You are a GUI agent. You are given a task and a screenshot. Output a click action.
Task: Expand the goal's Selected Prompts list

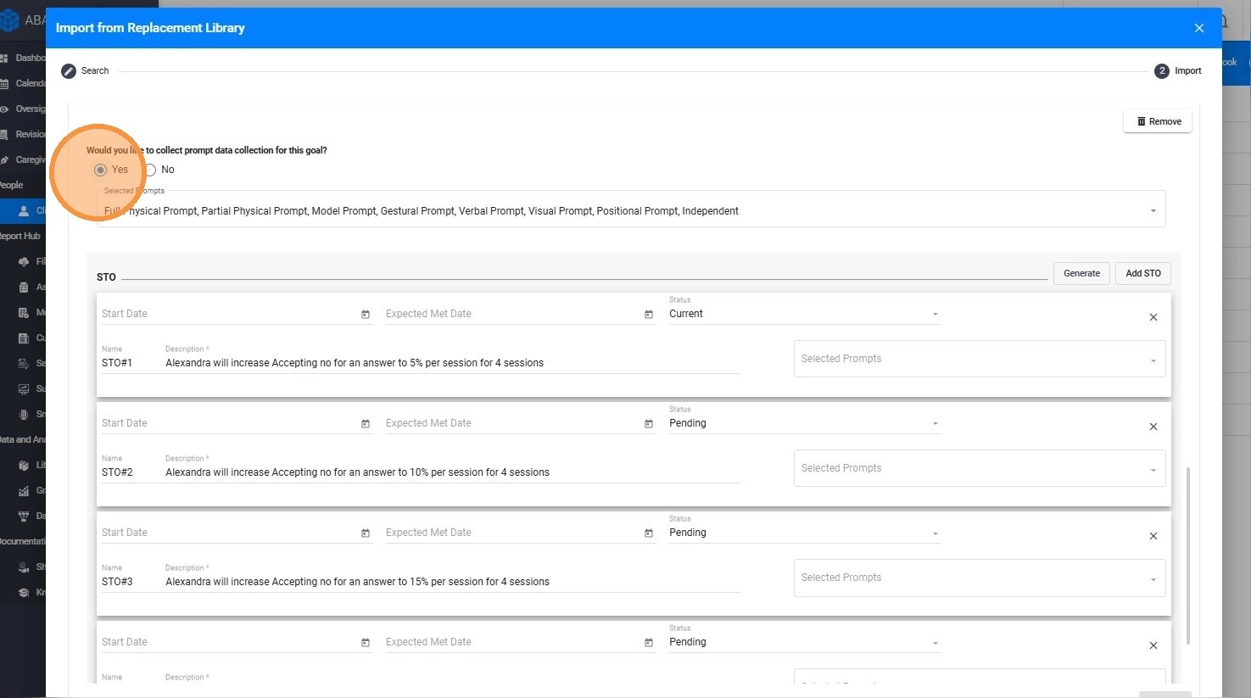click(631, 209)
